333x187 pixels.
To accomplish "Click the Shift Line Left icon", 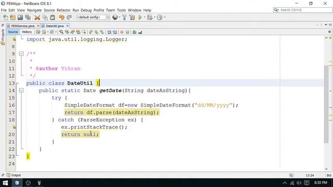I will coord(109,32).
